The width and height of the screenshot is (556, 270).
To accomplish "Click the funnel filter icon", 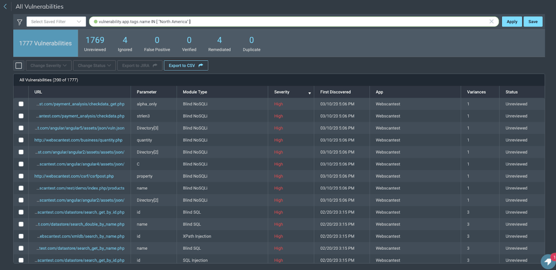I will pyautogui.click(x=20, y=22).
